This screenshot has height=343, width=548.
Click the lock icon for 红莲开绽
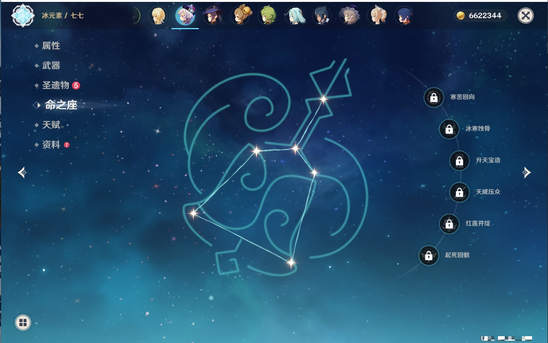(449, 224)
